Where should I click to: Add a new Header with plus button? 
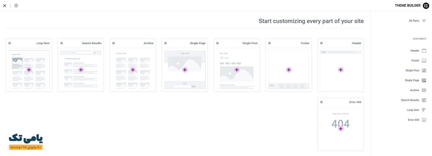(x=341, y=70)
